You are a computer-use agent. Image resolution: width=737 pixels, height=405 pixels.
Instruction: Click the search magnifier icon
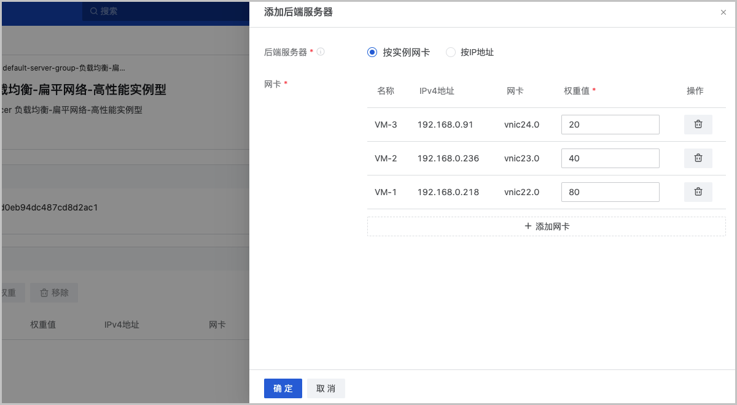click(93, 11)
